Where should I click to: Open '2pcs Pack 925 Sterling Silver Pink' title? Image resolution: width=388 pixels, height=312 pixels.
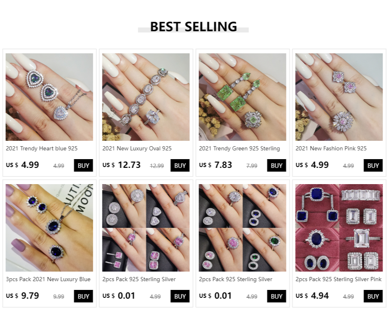pos(338,279)
